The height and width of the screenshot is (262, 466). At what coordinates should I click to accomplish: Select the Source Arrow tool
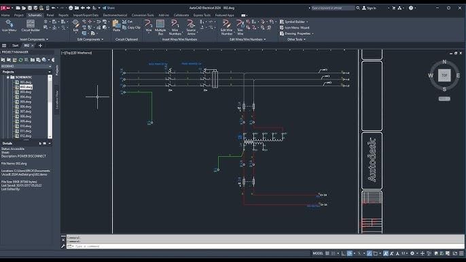(191, 27)
